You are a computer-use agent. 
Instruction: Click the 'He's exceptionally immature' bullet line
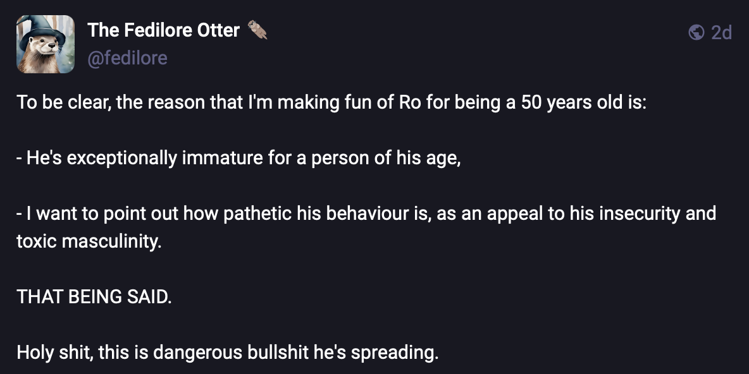(238, 159)
